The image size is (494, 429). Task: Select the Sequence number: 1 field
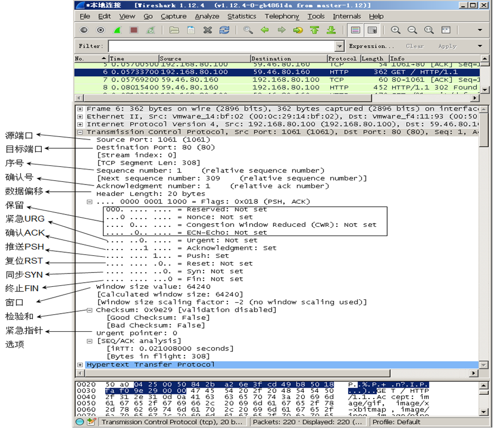[210, 171]
